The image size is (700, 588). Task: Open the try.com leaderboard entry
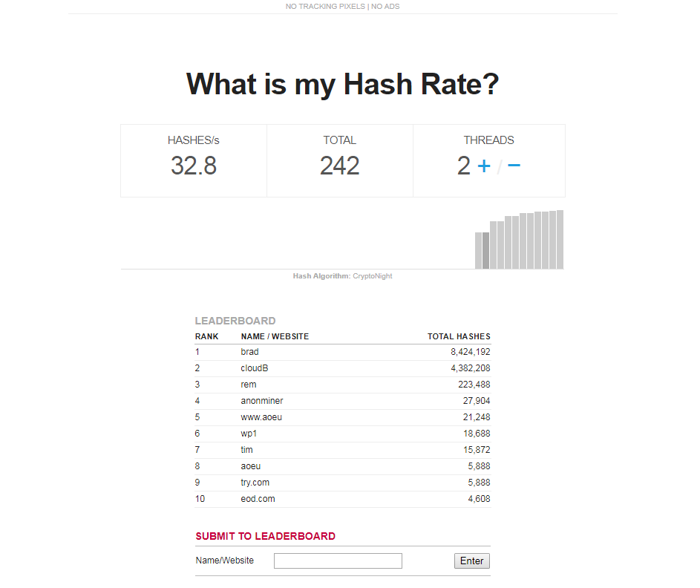pos(255,482)
